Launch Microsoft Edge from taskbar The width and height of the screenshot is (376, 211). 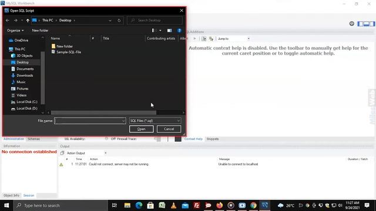click(x=139, y=206)
